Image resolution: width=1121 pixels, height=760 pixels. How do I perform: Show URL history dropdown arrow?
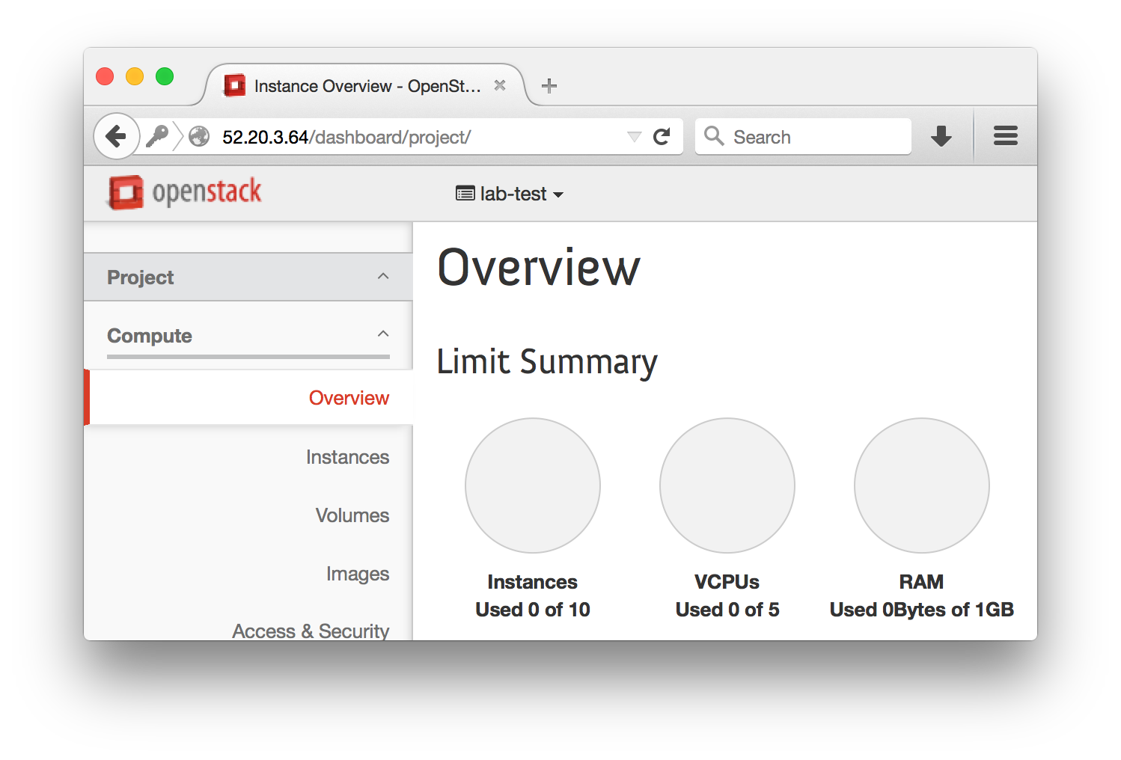(634, 137)
